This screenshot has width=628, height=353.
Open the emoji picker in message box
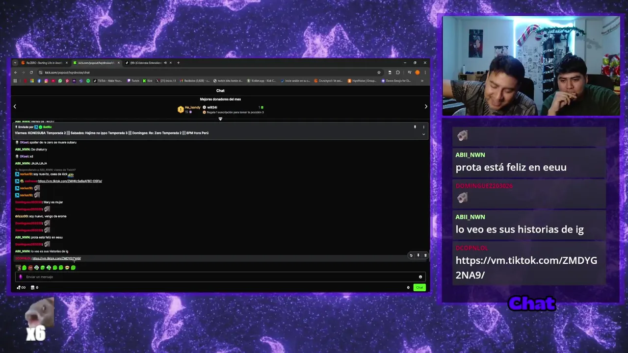coord(420,277)
